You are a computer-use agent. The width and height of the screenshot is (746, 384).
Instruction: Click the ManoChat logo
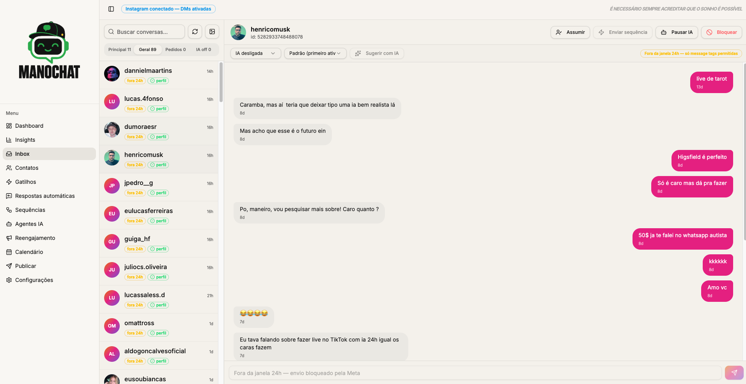point(49,50)
